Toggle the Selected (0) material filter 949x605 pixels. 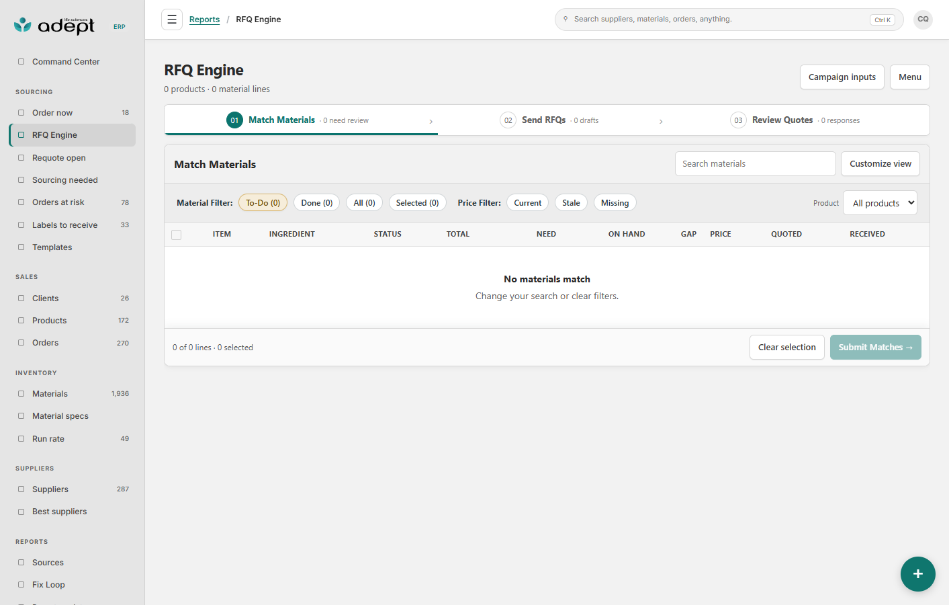tap(417, 202)
